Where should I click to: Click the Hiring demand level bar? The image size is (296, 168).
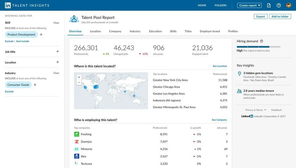point(258,47)
